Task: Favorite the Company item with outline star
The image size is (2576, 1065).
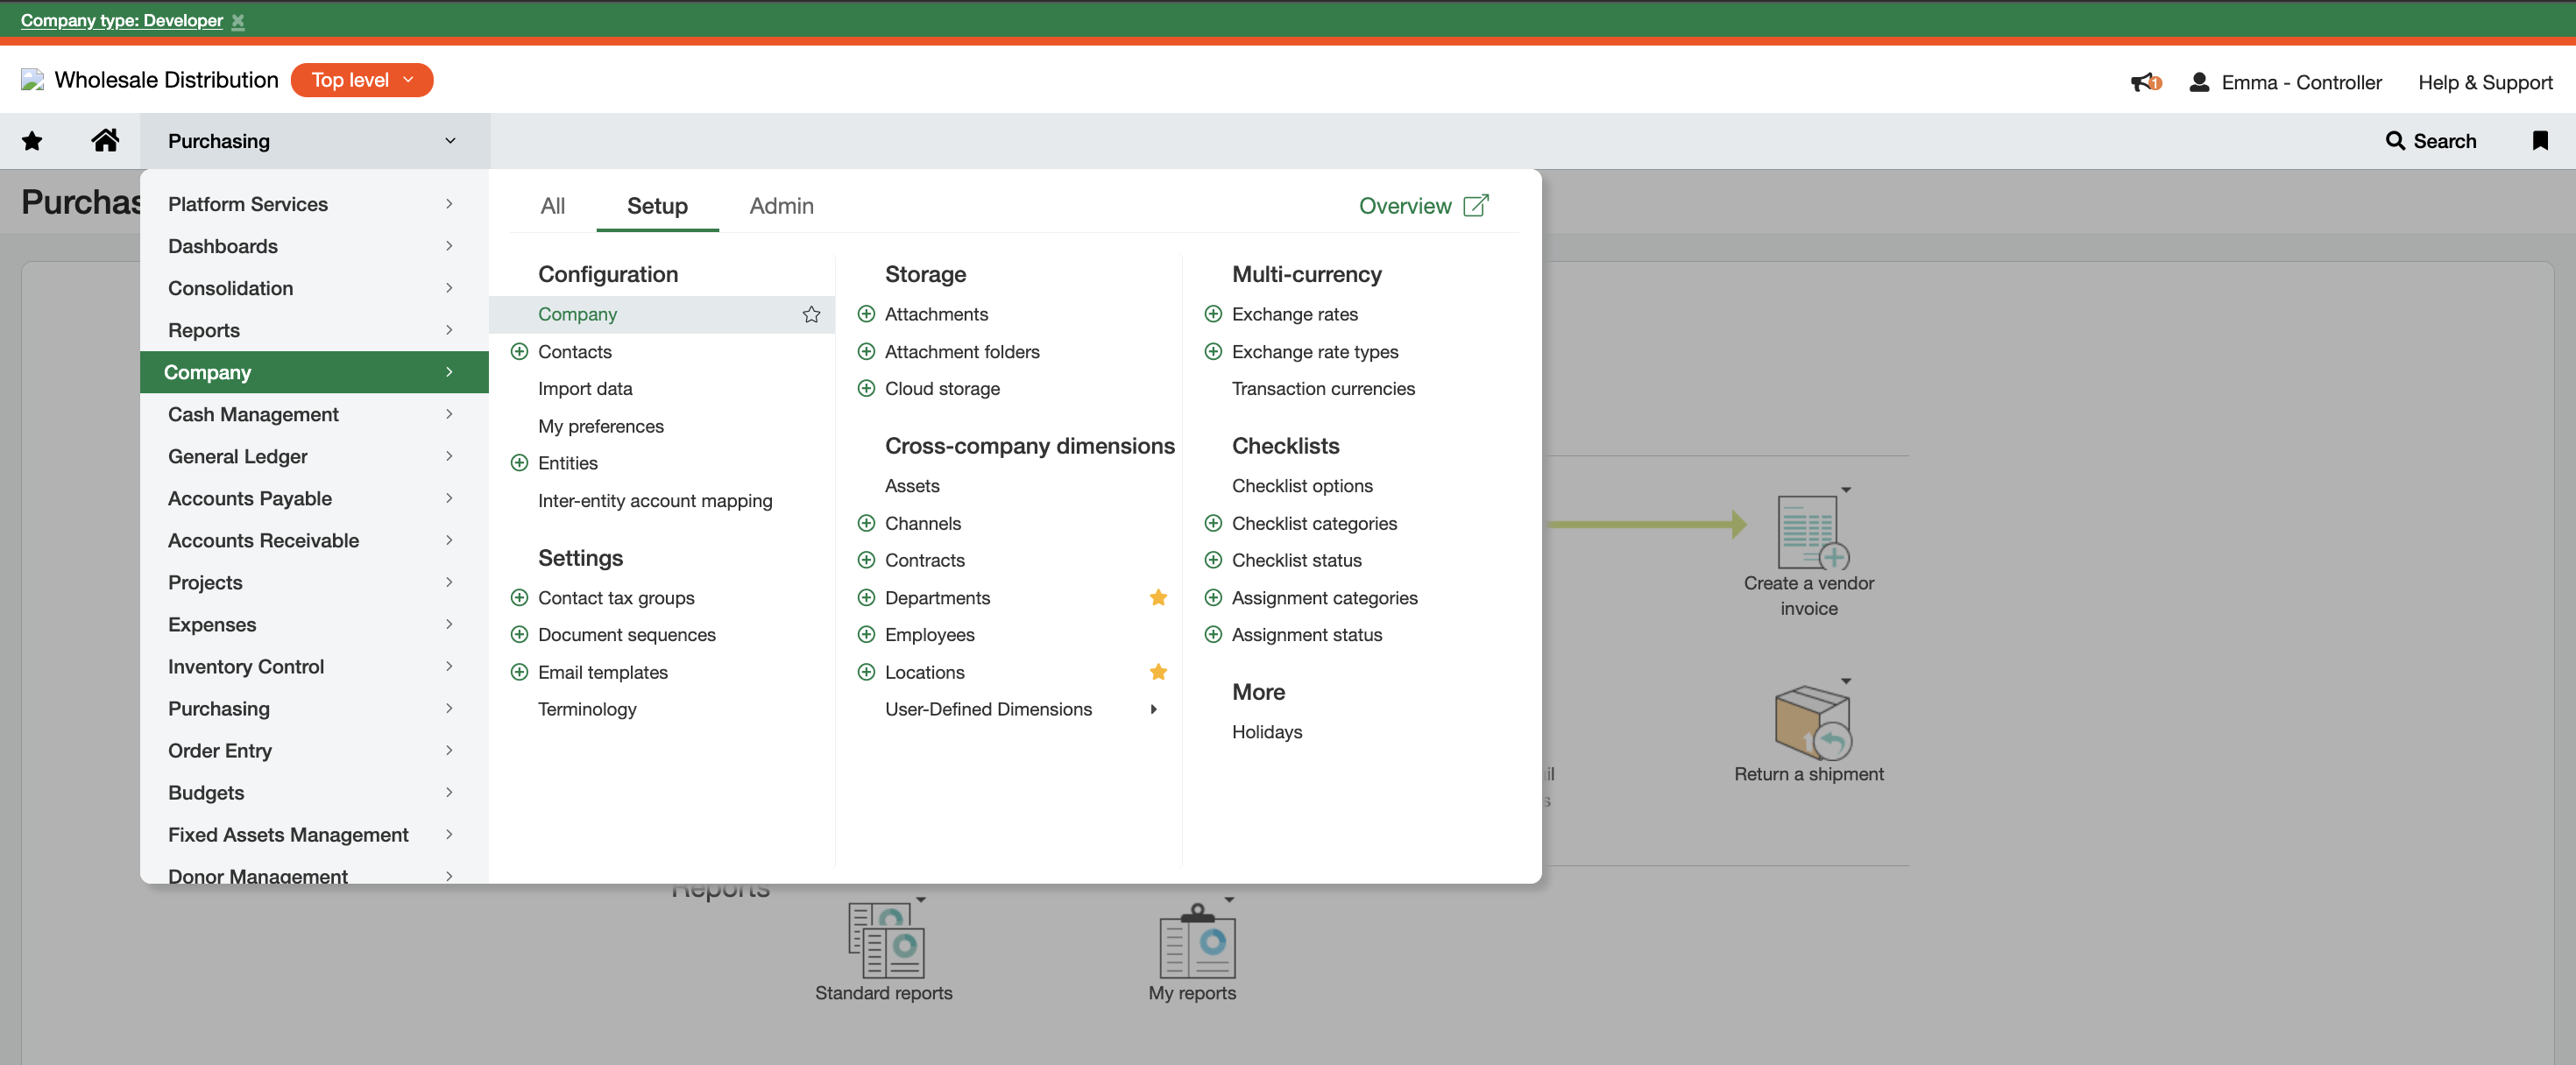Action: pos(811,315)
